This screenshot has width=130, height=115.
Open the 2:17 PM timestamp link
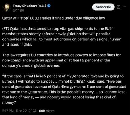tap(8, 111)
